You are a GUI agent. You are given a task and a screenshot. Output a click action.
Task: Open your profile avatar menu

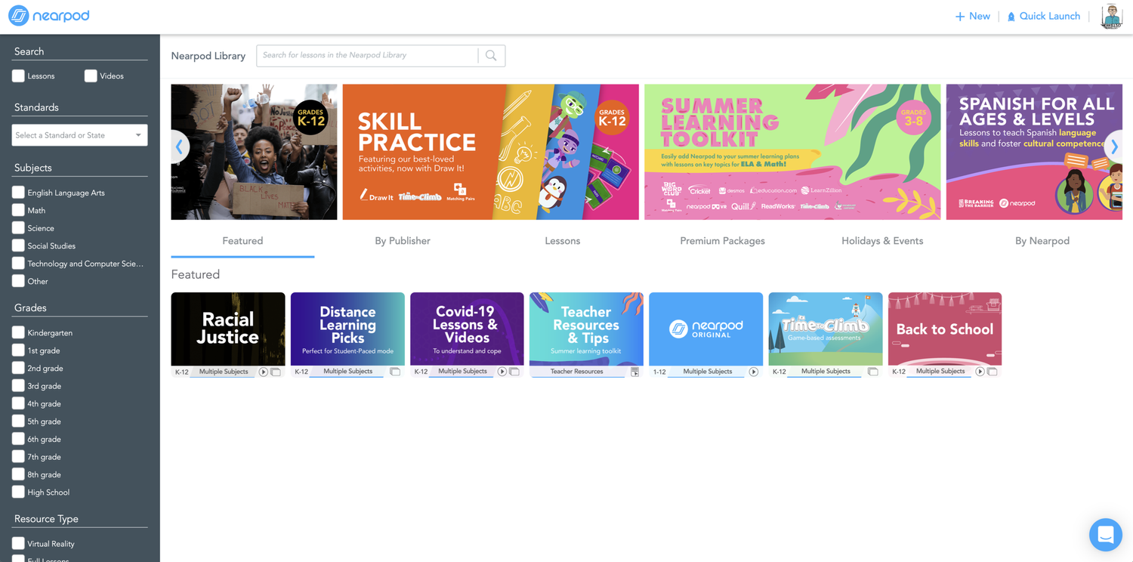[x=1111, y=16]
